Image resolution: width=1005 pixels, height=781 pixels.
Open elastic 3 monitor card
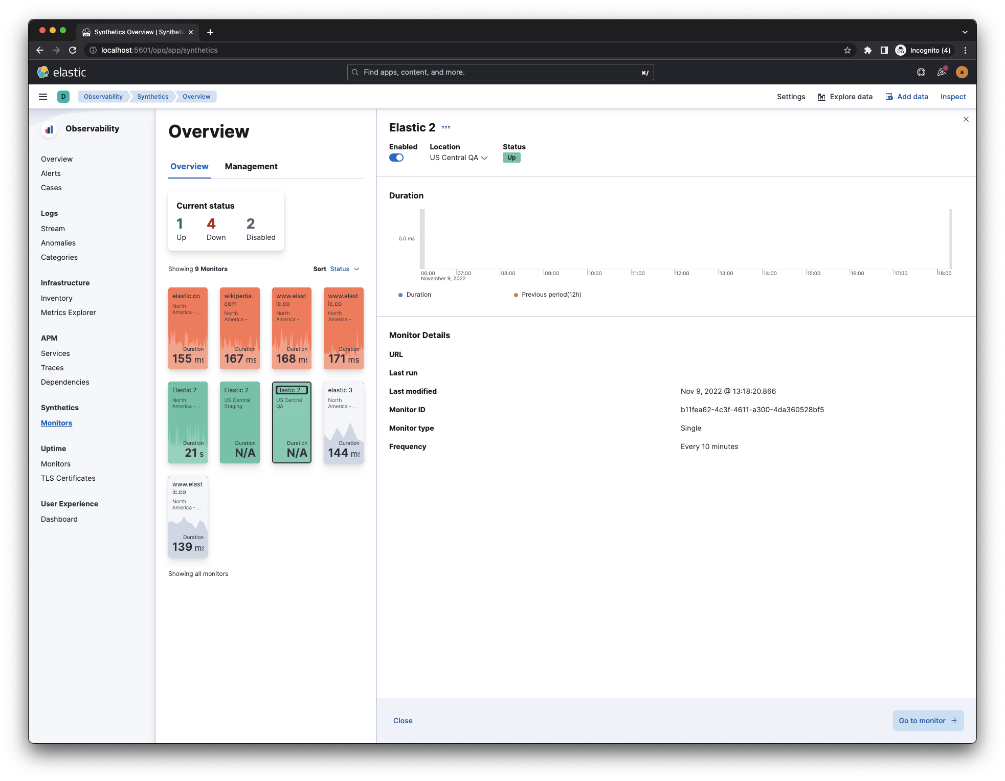coord(344,422)
